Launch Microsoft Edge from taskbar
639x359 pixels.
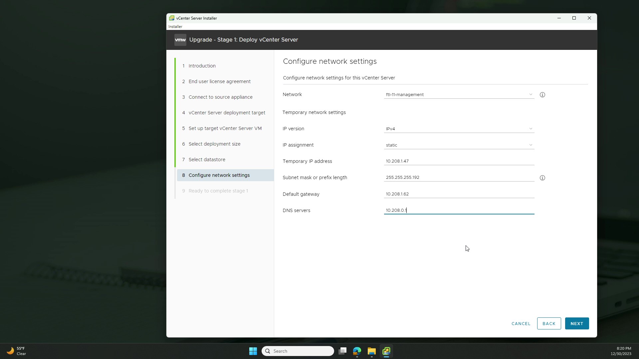point(357,351)
